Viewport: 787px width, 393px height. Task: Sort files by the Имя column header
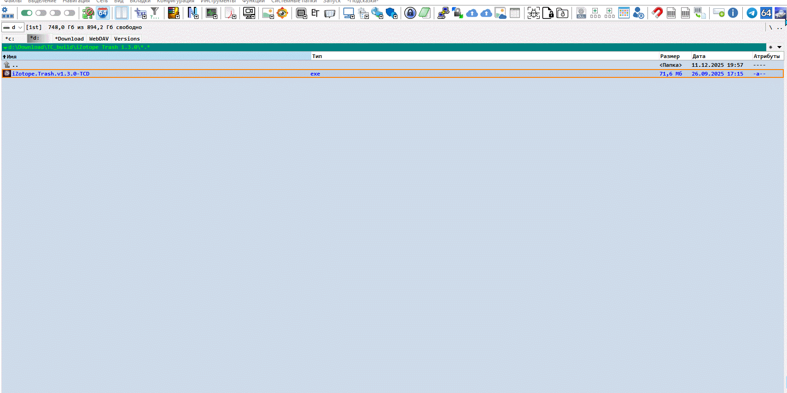click(157, 56)
